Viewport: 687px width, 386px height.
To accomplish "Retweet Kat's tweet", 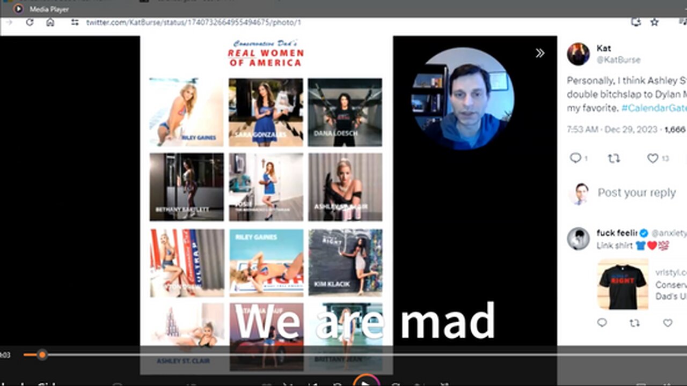I will [613, 158].
